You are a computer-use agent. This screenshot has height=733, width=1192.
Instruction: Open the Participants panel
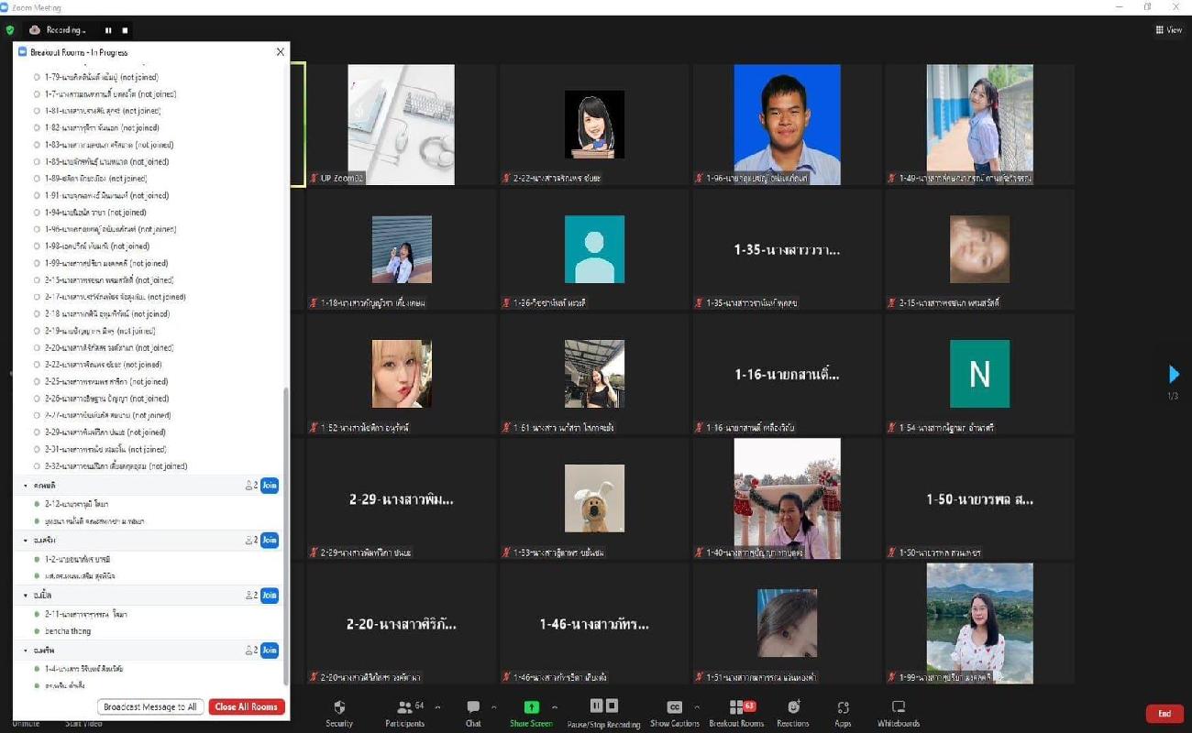coord(404,713)
